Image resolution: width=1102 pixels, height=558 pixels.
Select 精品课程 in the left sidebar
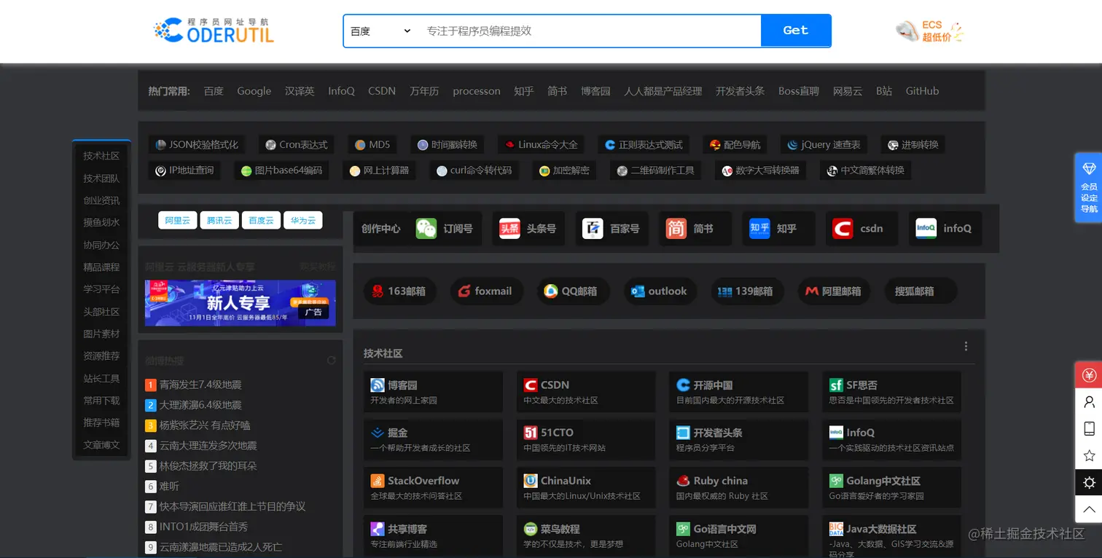pyautogui.click(x=101, y=267)
